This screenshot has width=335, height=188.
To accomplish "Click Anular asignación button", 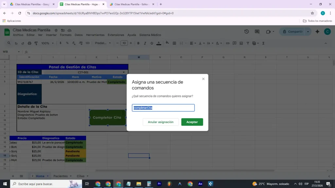I will click(161, 122).
